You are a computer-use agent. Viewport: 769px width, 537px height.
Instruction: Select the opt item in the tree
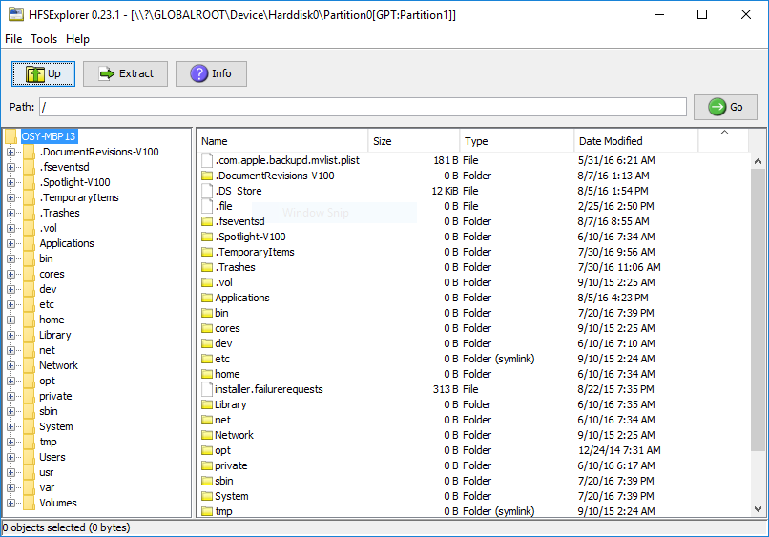click(47, 381)
